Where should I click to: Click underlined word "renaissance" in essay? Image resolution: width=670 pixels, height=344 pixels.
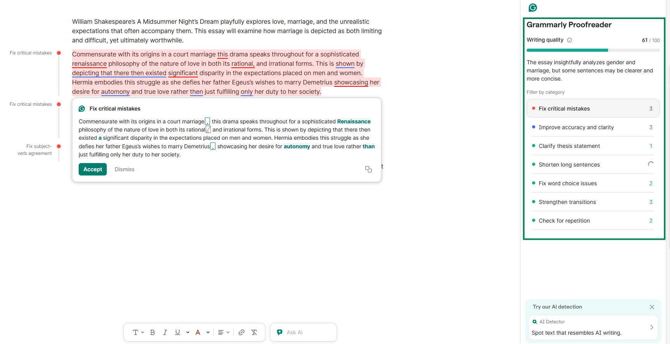(x=89, y=64)
